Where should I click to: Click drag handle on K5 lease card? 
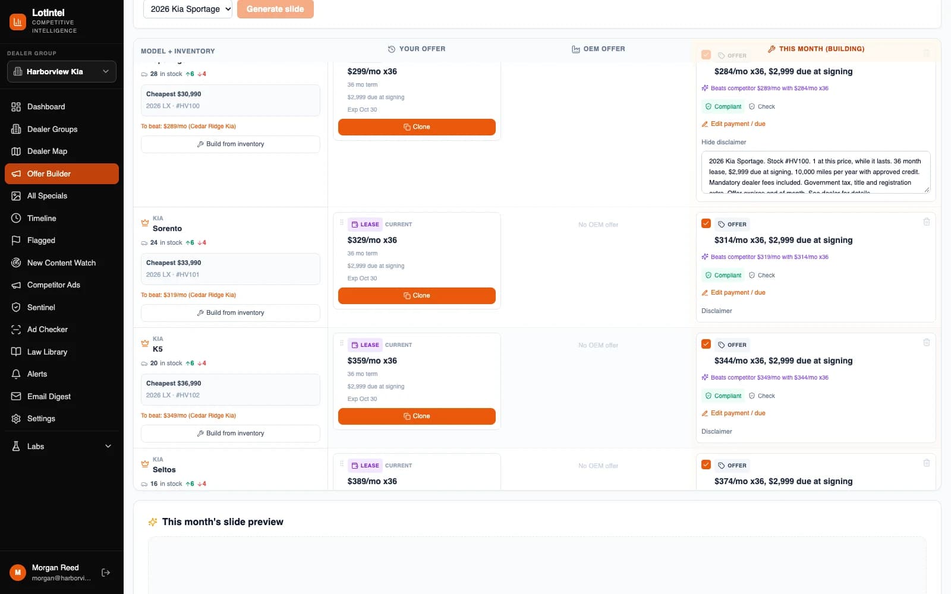342,343
